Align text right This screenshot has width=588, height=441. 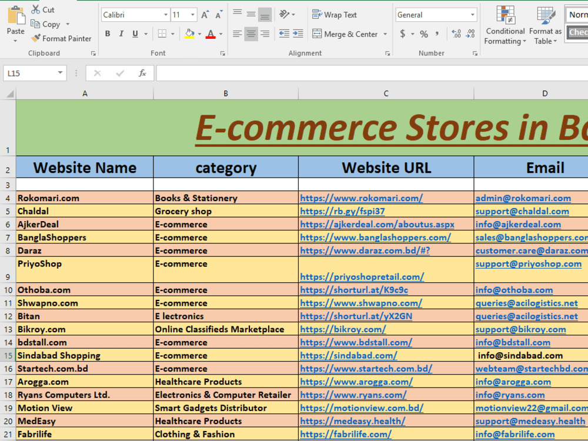pos(265,34)
